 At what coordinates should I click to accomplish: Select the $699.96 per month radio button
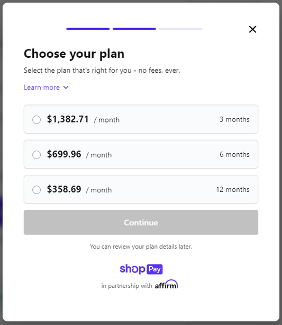coord(37,155)
